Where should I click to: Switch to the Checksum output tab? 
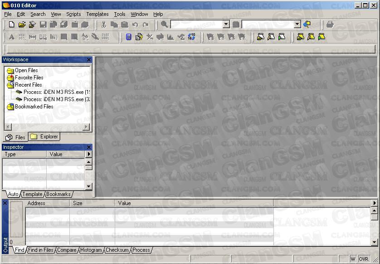click(117, 250)
